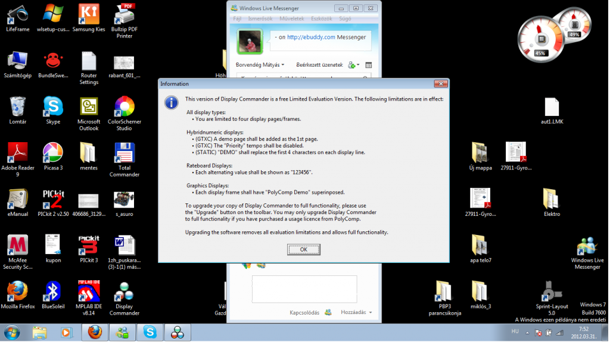Image resolution: width=610 pixels, height=342 pixels.
Task: Open the Adobe Reader 9 shortcut
Action: click(17, 160)
